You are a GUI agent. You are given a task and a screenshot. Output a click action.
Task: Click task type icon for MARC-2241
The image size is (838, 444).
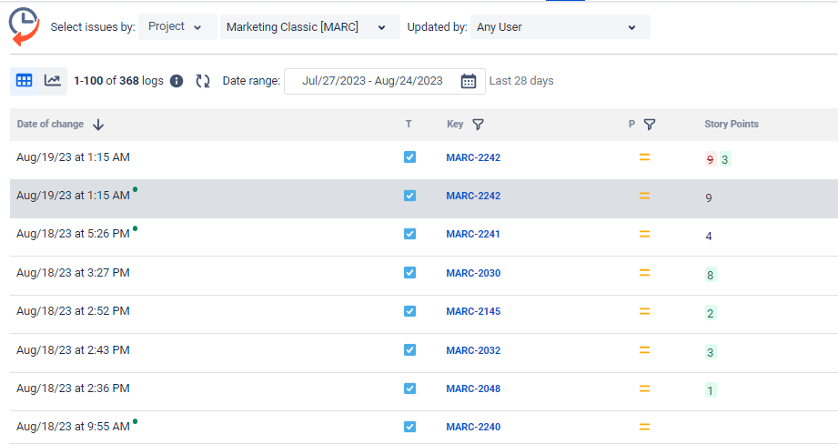point(410,234)
